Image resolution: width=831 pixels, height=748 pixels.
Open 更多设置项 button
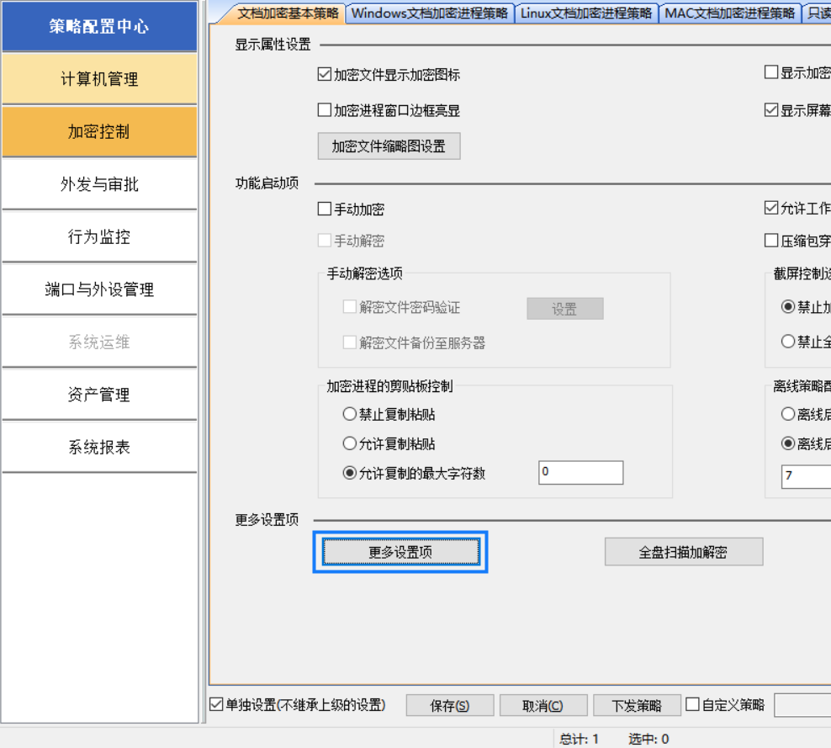(400, 552)
